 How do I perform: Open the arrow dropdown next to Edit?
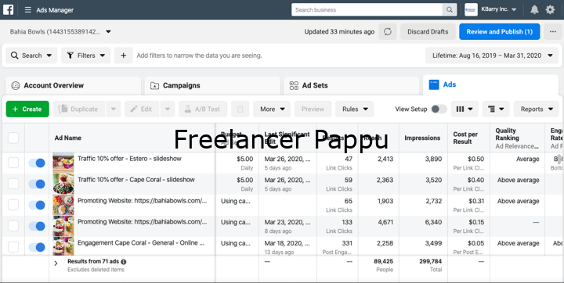(x=168, y=109)
